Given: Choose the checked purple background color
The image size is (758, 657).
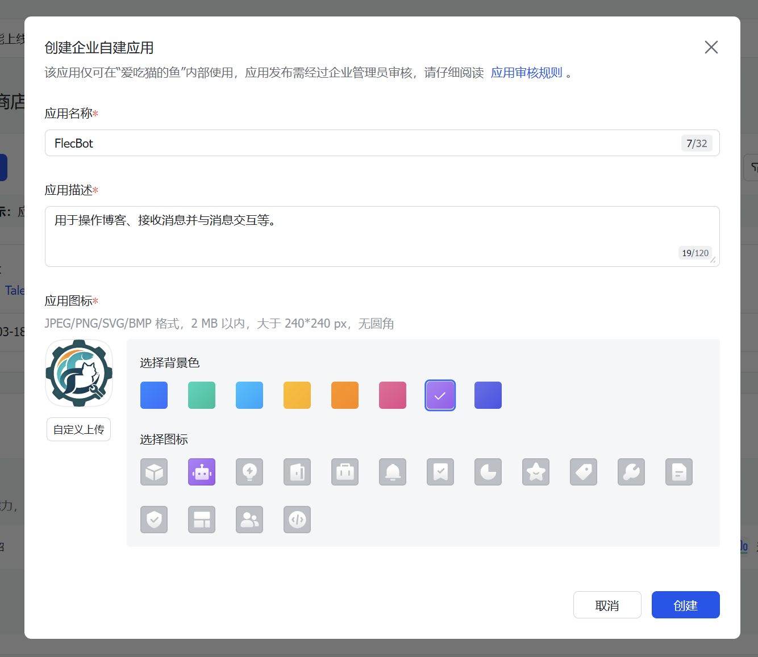Looking at the screenshot, I should [440, 395].
